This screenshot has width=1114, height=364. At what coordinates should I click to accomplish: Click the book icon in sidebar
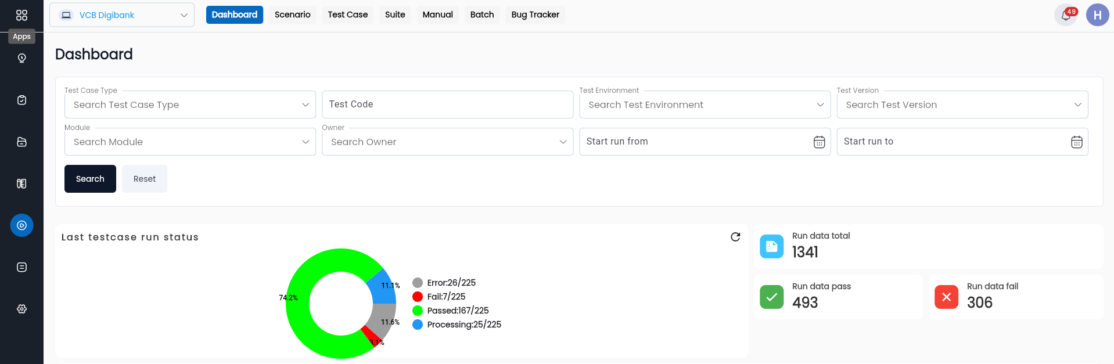pyautogui.click(x=21, y=183)
